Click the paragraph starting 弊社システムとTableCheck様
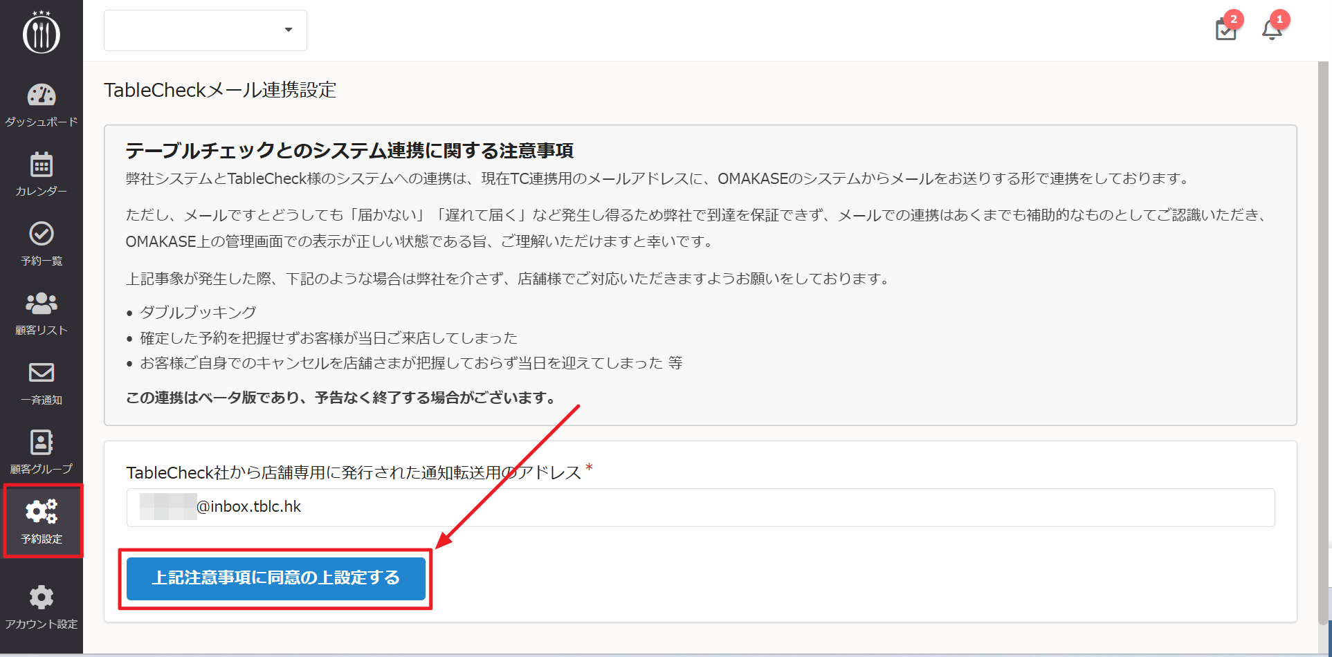The width and height of the screenshot is (1332, 657). (657, 178)
